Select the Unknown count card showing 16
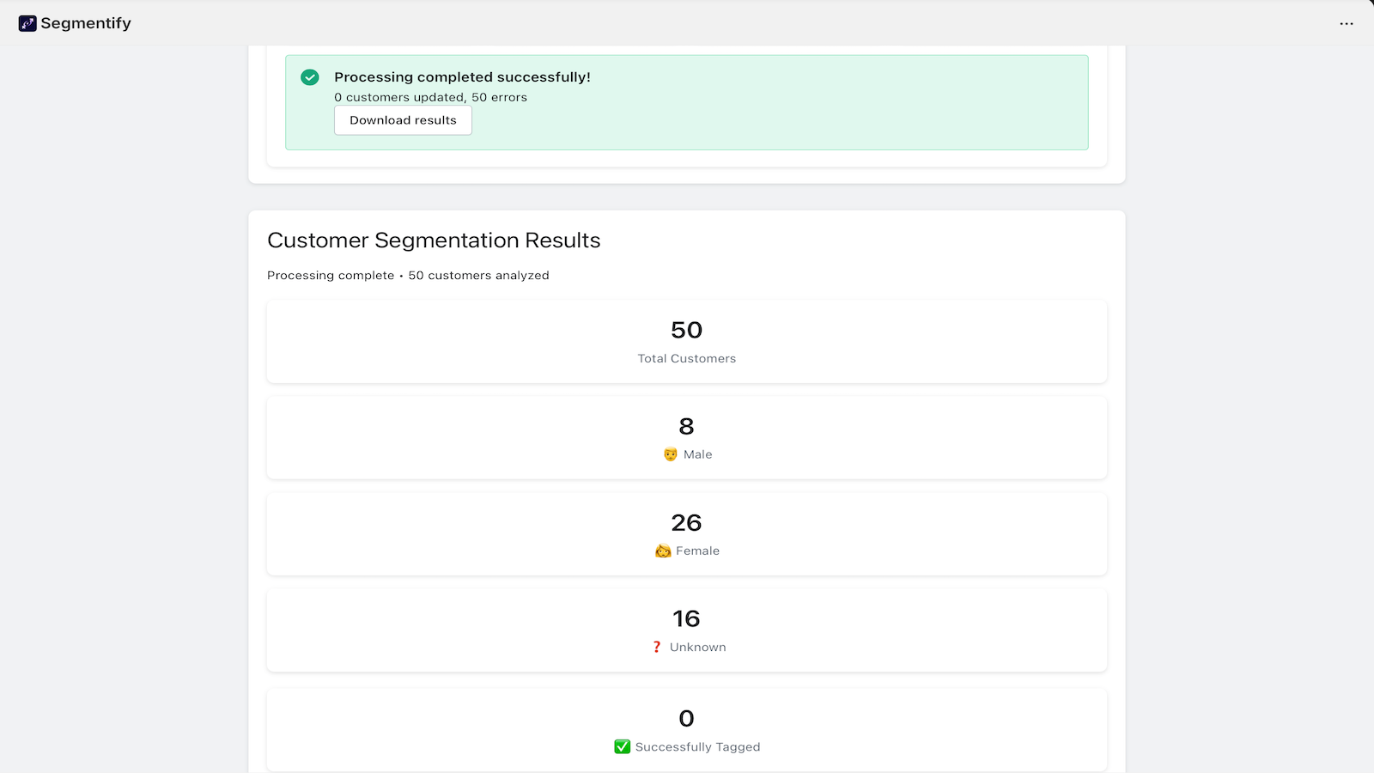This screenshot has height=773, width=1374. point(687,630)
